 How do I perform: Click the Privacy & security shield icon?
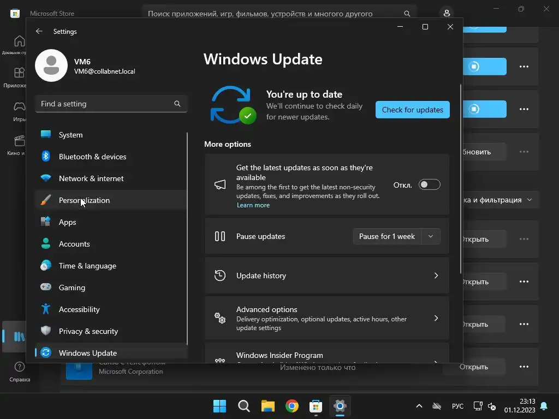point(46,331)
